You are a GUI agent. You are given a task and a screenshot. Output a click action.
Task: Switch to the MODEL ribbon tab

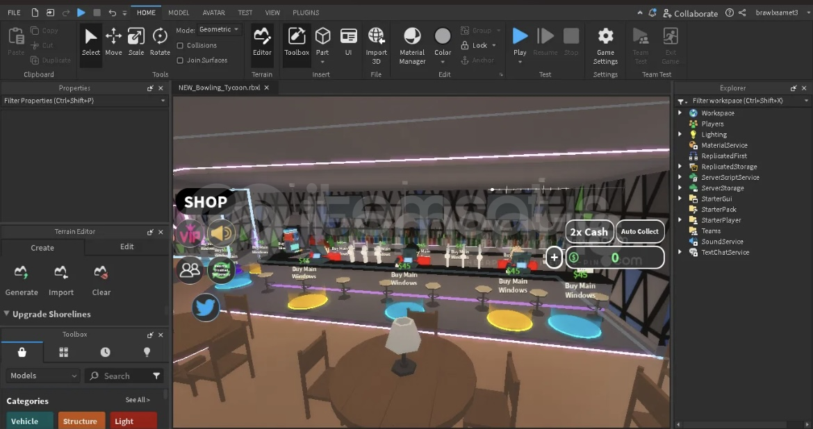[179, 12]
